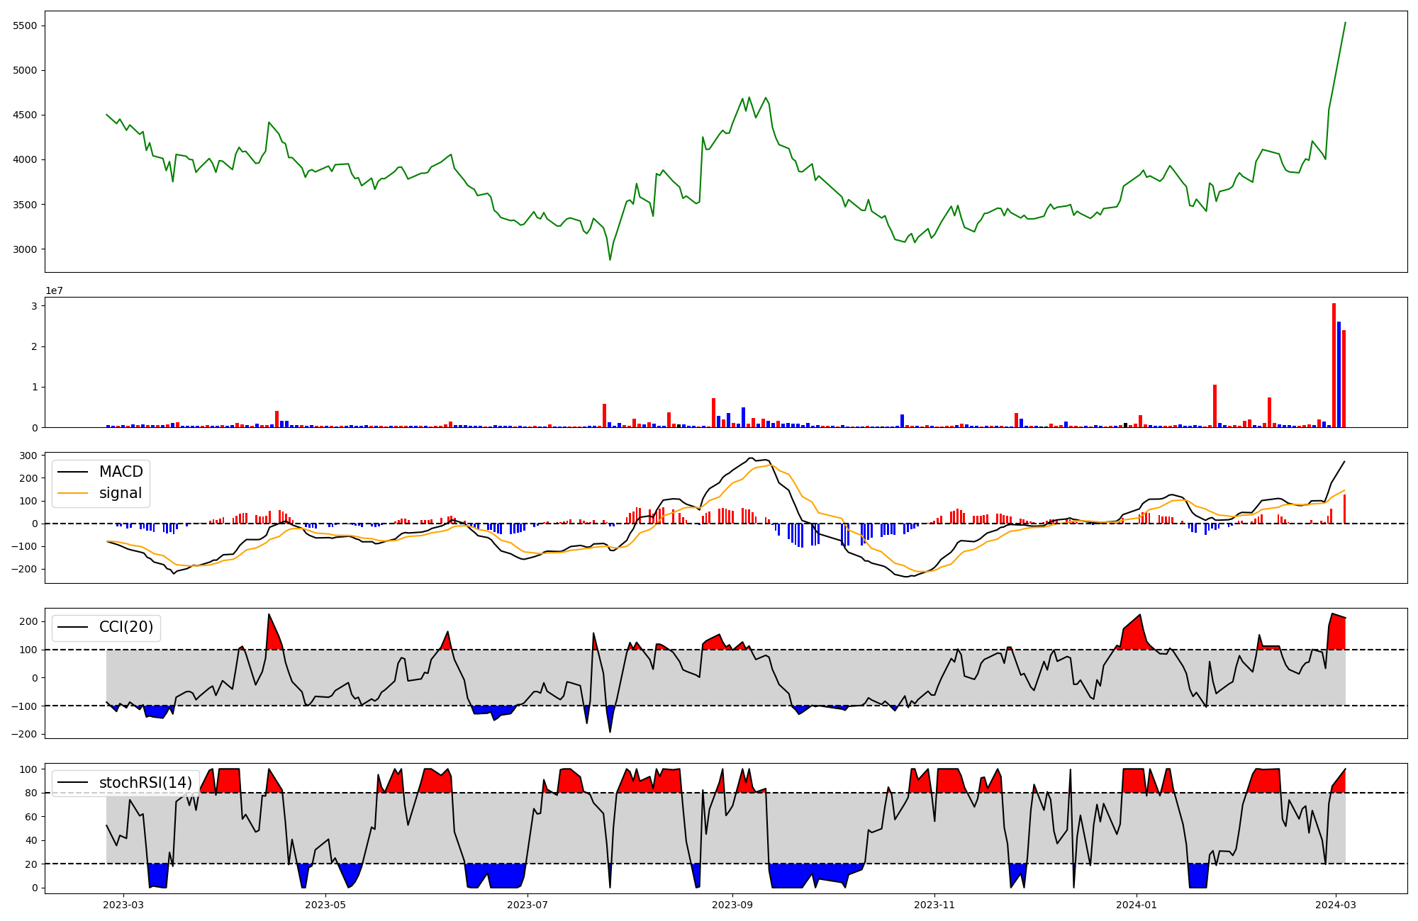1418x921 pixels.
Task: Click the orange signal line sample in legend
Action: (x=72, y=493)
